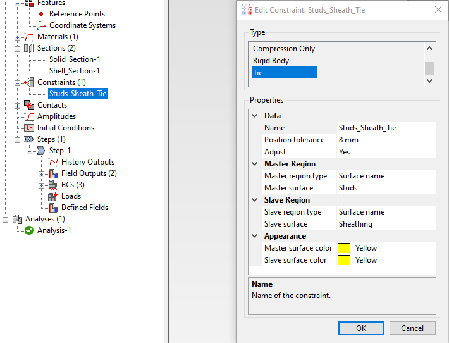The height and width of the screenshot is (343, 449).
Task: Click the Constraints icon in tree
Action: (29, 82)
